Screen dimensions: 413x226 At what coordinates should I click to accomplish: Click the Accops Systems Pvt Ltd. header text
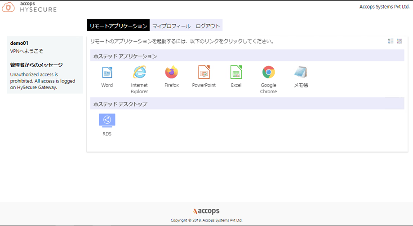tap(384, 7)
